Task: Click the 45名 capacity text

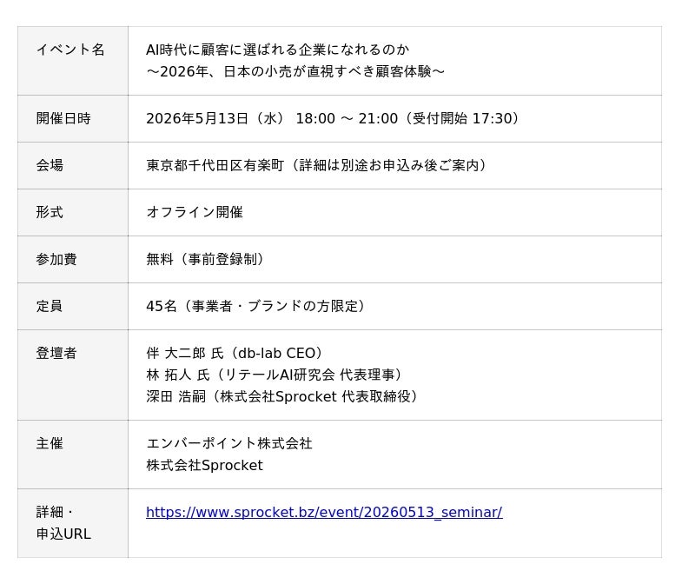Action: click(x=162, y=306)
